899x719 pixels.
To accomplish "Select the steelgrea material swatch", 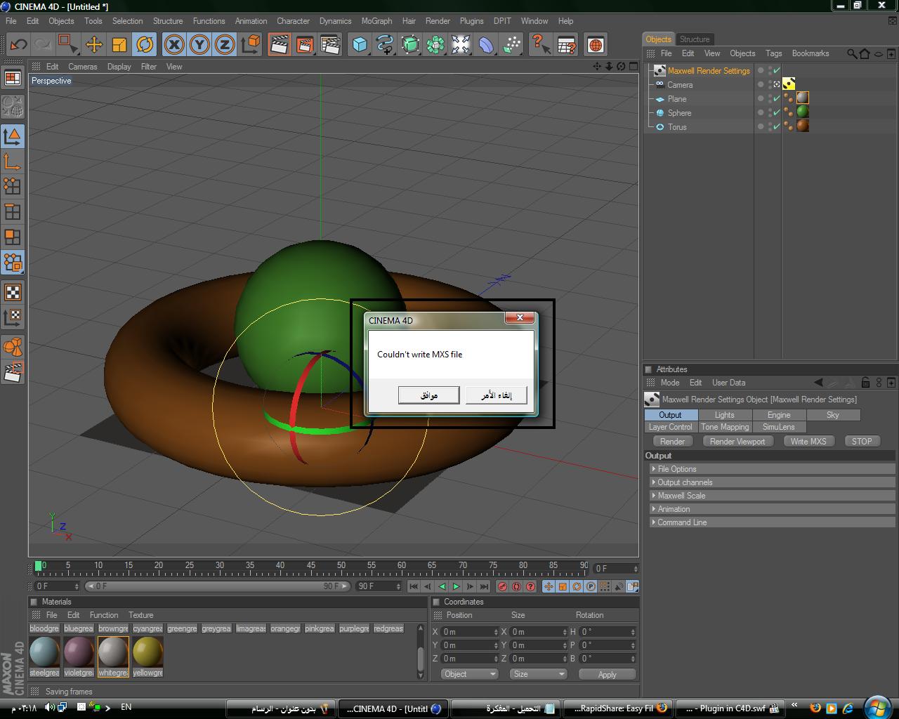I will pyautogui.click(x=44, y=652).
